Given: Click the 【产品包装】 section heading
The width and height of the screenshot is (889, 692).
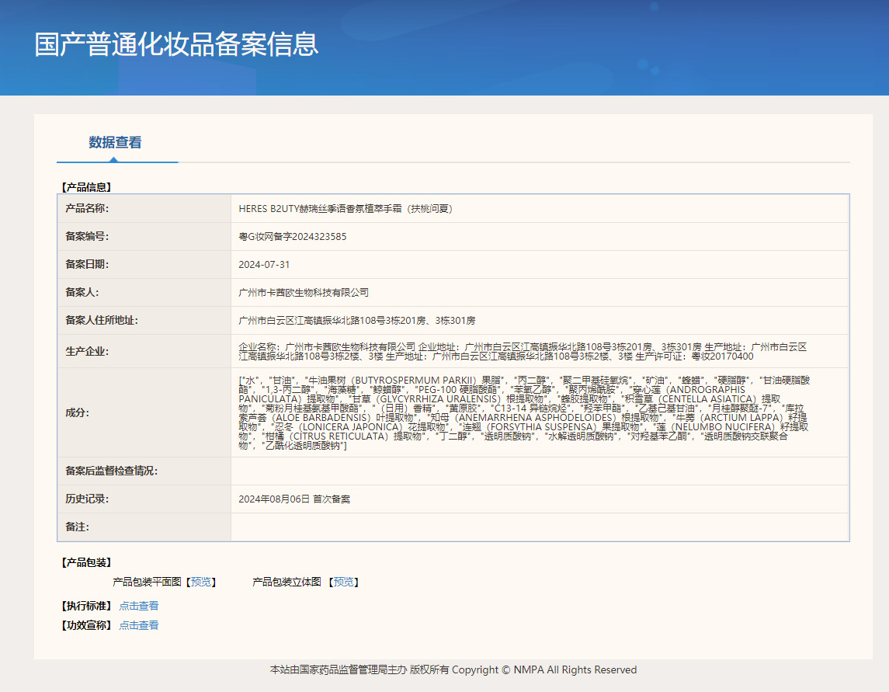Looking at the screenshot, I should pos(86,562).
